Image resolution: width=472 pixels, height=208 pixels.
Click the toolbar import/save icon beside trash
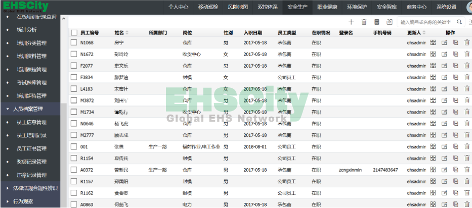(376, 22)
